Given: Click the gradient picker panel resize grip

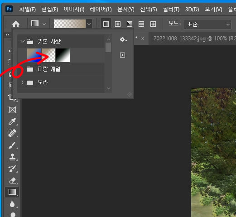Looking at the screenshot, I should click(x=130, y=94).
